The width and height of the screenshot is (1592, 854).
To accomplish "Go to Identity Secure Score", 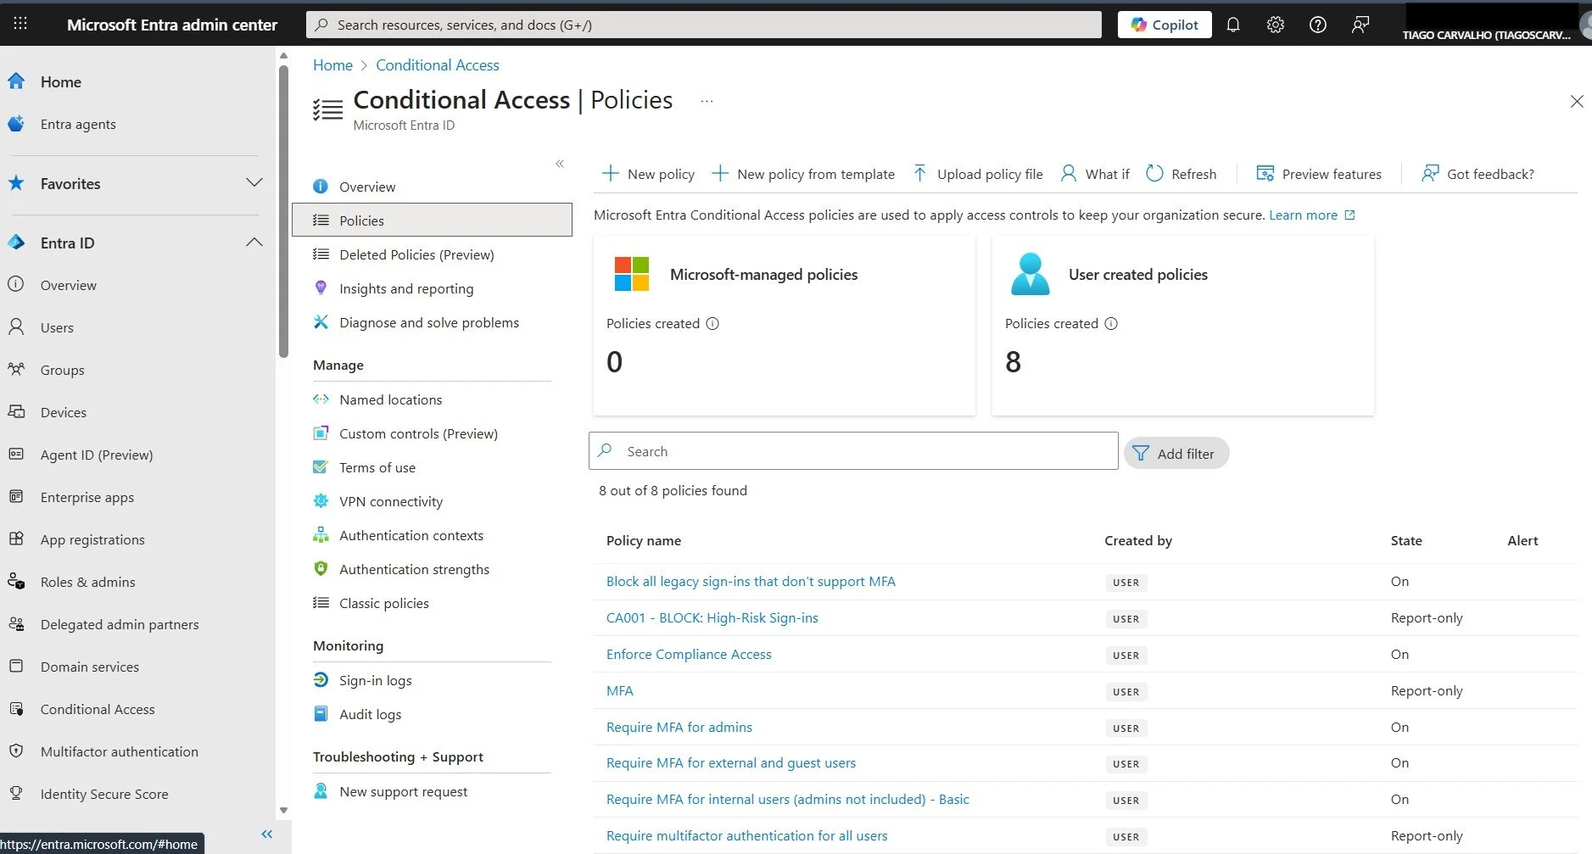I will [104, 794].
